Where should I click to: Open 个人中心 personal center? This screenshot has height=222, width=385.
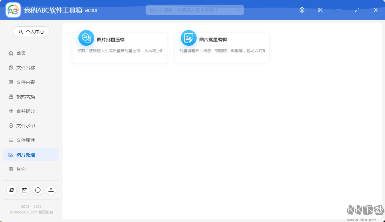tap(31, 32)
